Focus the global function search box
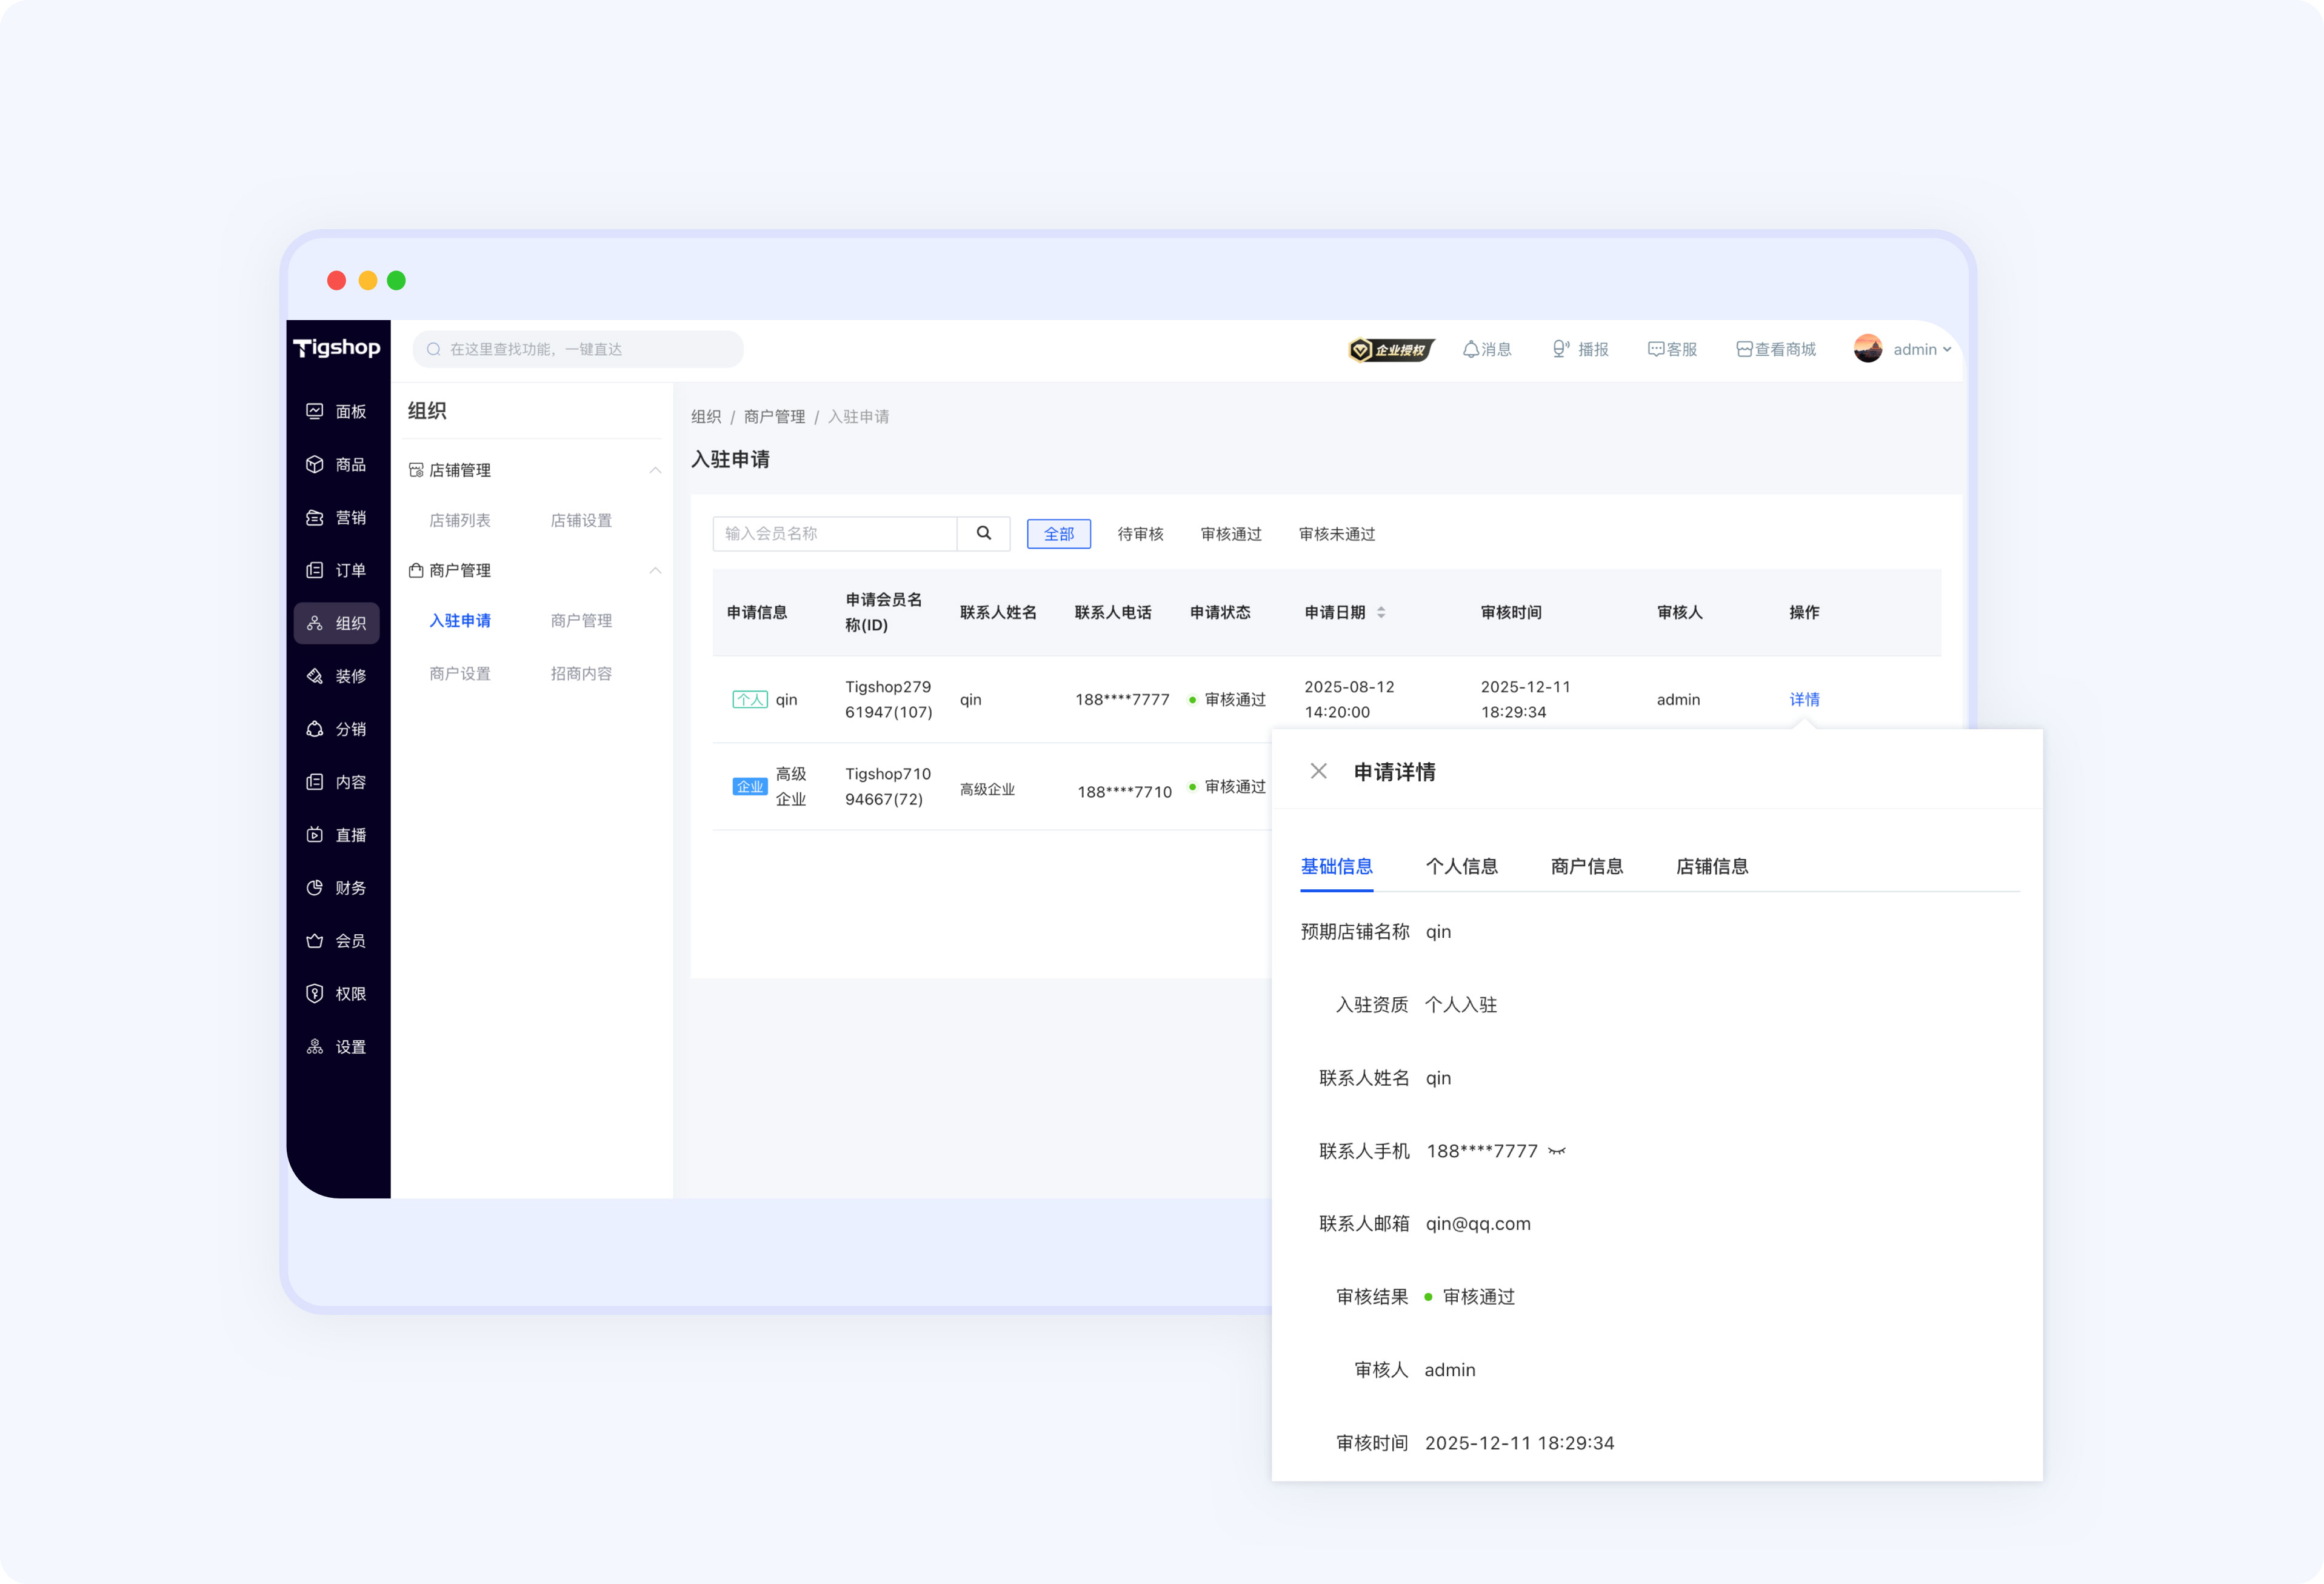The width and height of the screenshot is (2324, 1584). [x=578, y=349]
